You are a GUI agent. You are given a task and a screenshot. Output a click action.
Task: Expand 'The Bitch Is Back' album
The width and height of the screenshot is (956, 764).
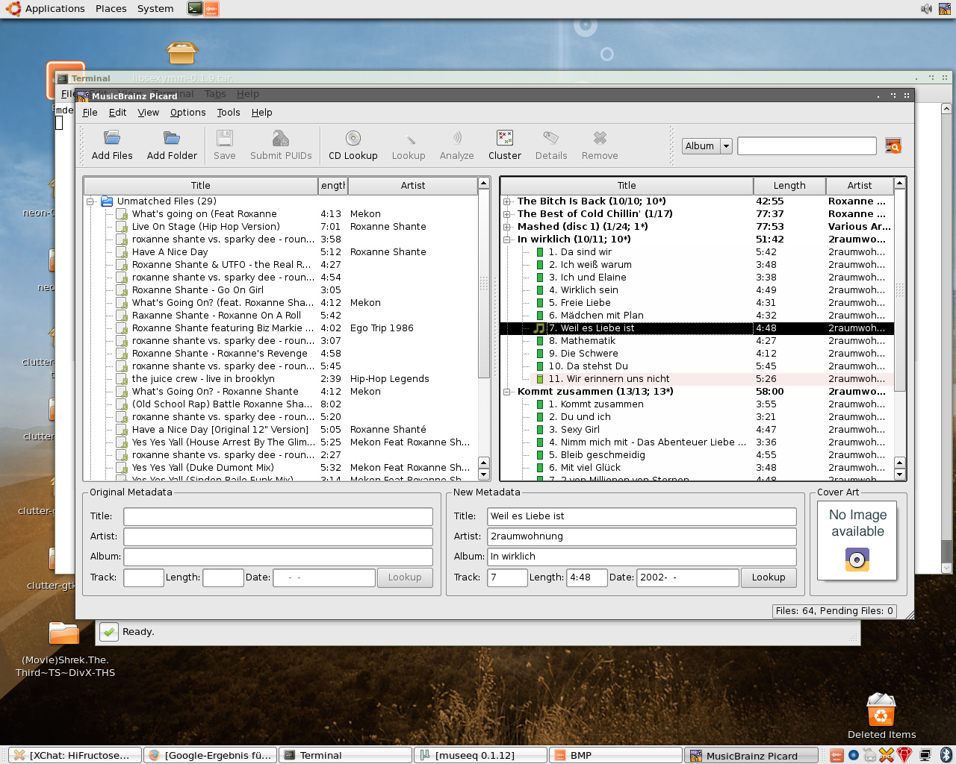pyautogui.click(x=507, y=201)
